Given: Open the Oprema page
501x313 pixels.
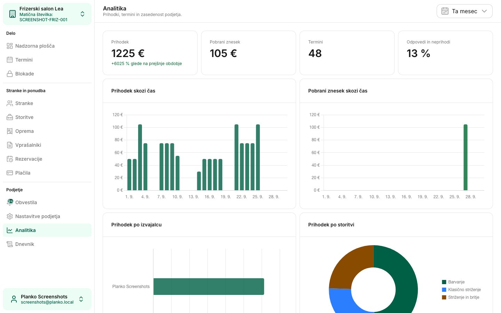Looking at the screenshot, I should pos(47,131).
